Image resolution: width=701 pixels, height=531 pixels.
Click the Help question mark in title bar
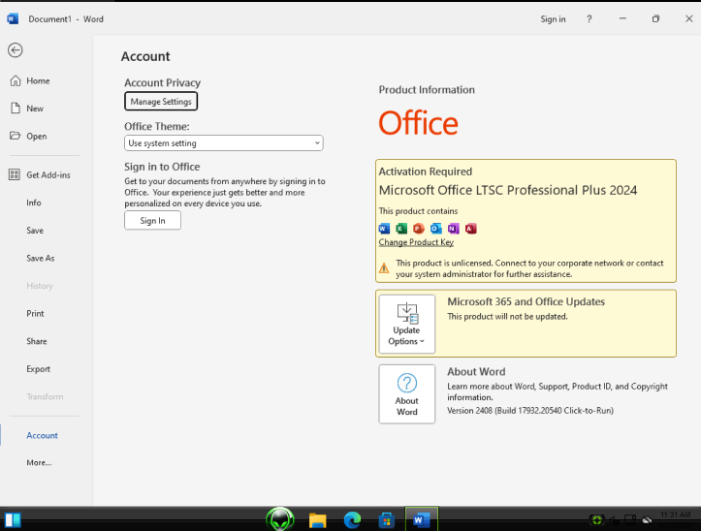tap(589, 18)
